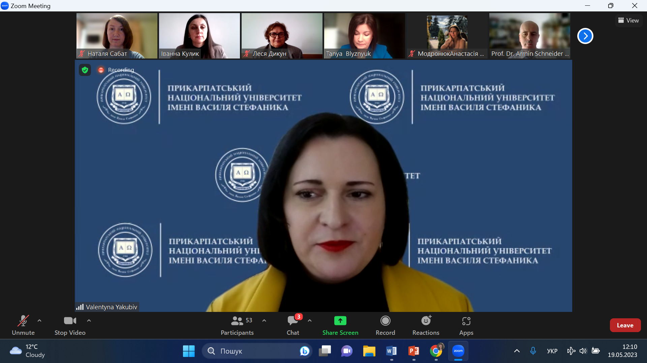Open the Reactions smiley menu
The width and height of the screenshot is (647, 363).
[426, 325]
